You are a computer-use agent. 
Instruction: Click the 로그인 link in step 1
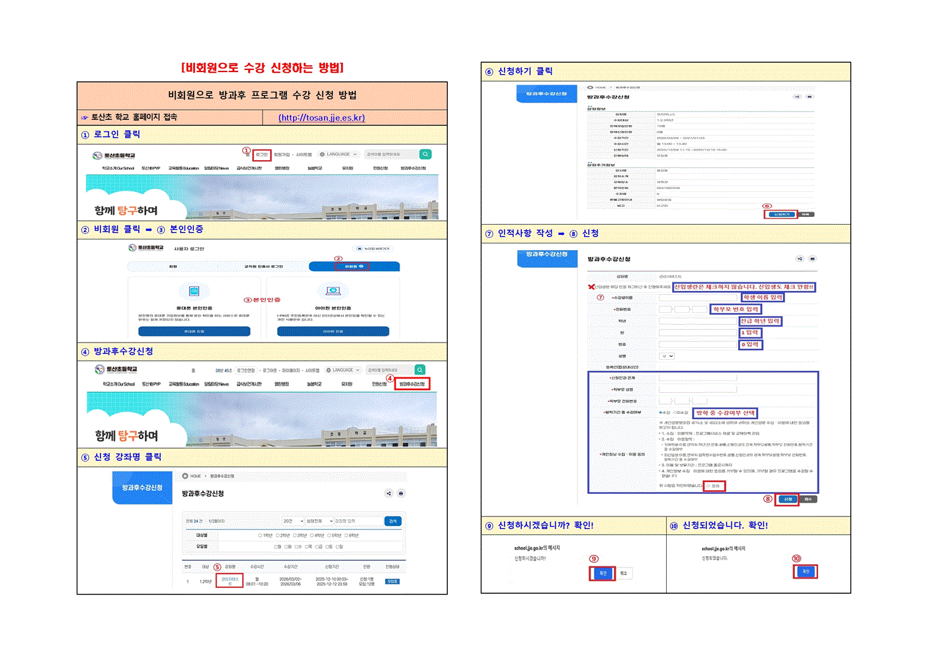pos(262,155)
